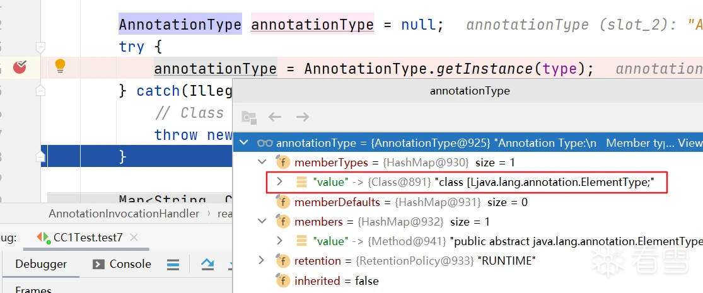This screenshot has width=703, height=293.
Task: Switch to the Console tab
Action: [122, 264]
